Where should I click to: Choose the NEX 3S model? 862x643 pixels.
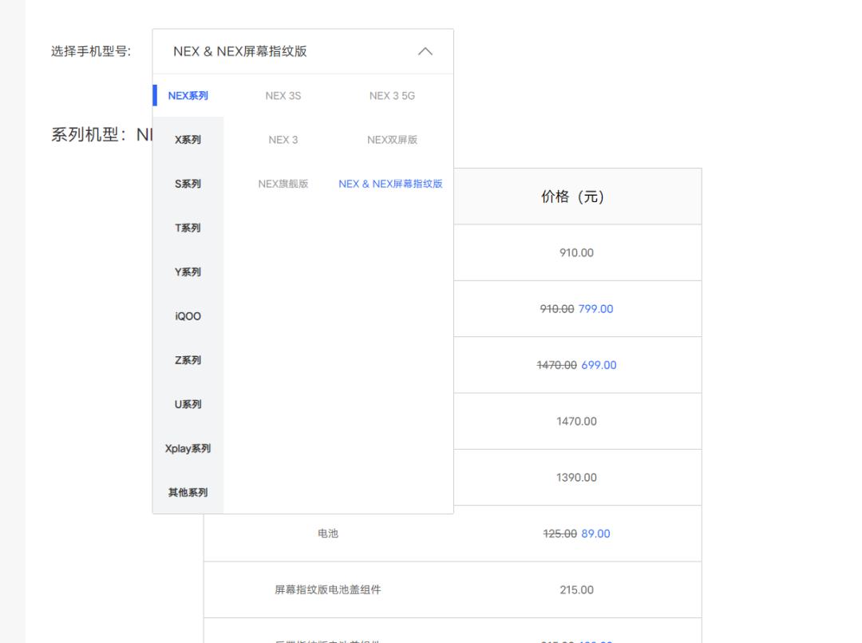click(x=283, y=96)
